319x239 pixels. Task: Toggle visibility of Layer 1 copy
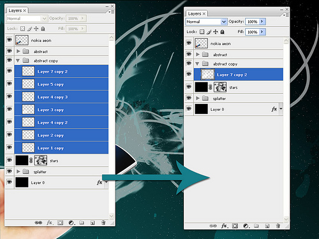(x=10, y=147)
